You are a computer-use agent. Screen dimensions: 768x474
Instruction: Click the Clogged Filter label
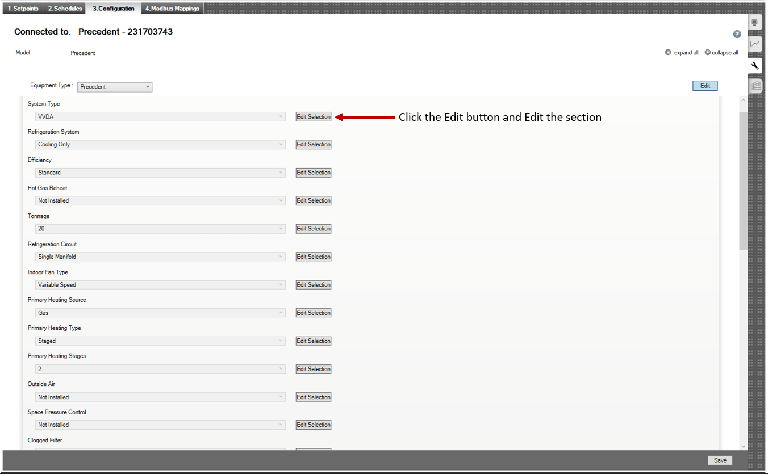(x=45, y=441)
